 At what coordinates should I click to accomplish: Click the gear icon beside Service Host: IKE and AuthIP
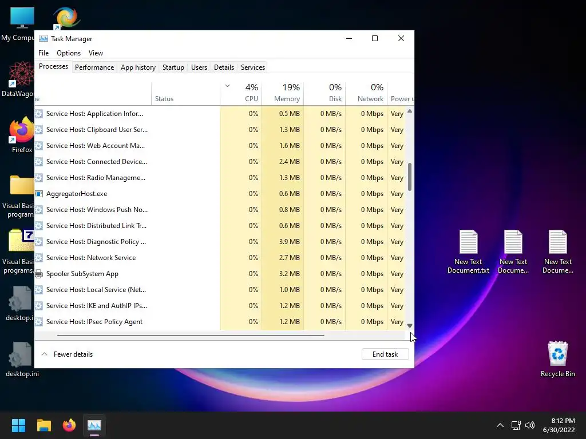39,306
